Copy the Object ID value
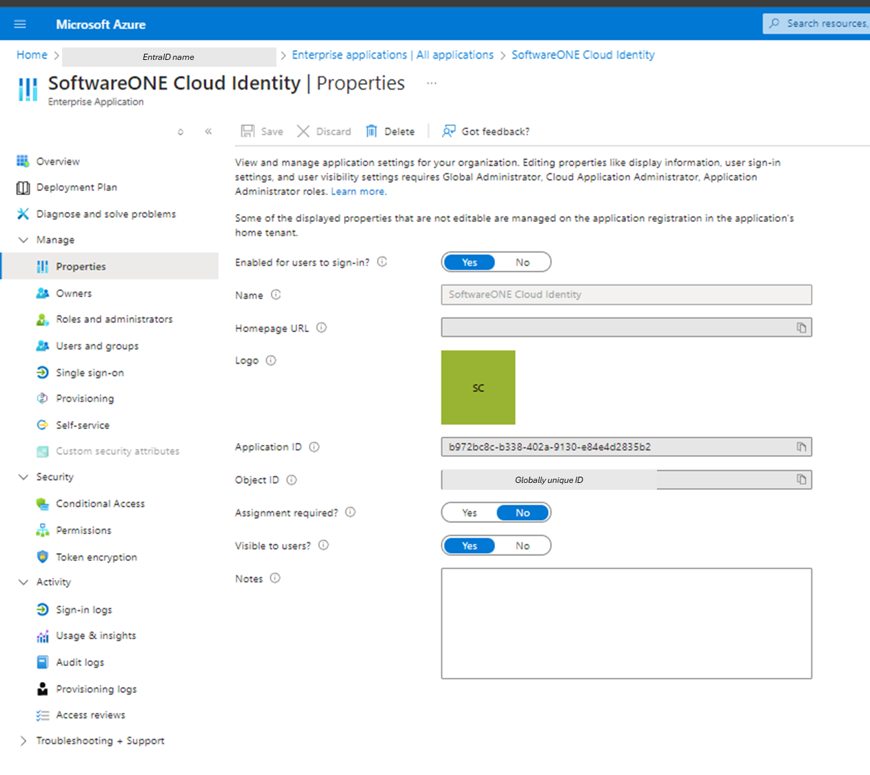 [x=801, y=479]
